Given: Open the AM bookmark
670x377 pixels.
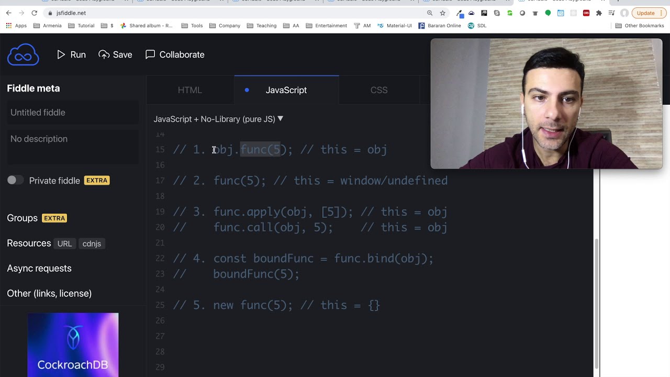Looking at the screenshot, I should click(362, 26).
